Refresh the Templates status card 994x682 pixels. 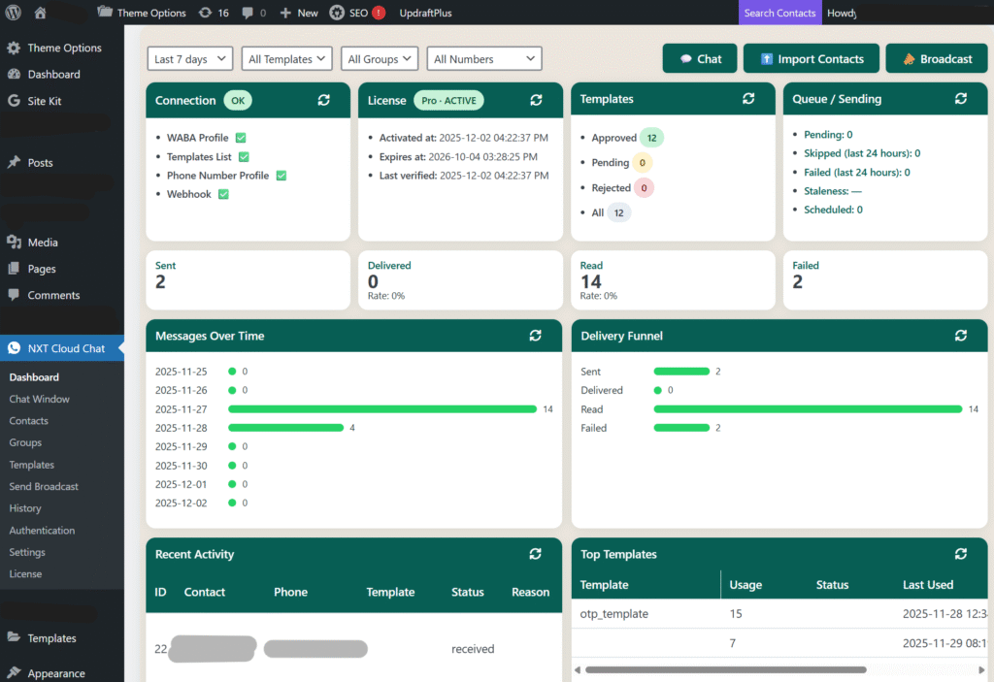(748, 99)
